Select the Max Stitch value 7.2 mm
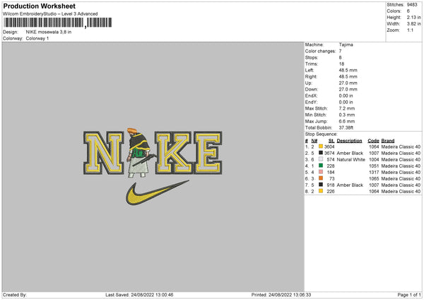The width and height of the screenshot is (424, 300). coord(347,108)
